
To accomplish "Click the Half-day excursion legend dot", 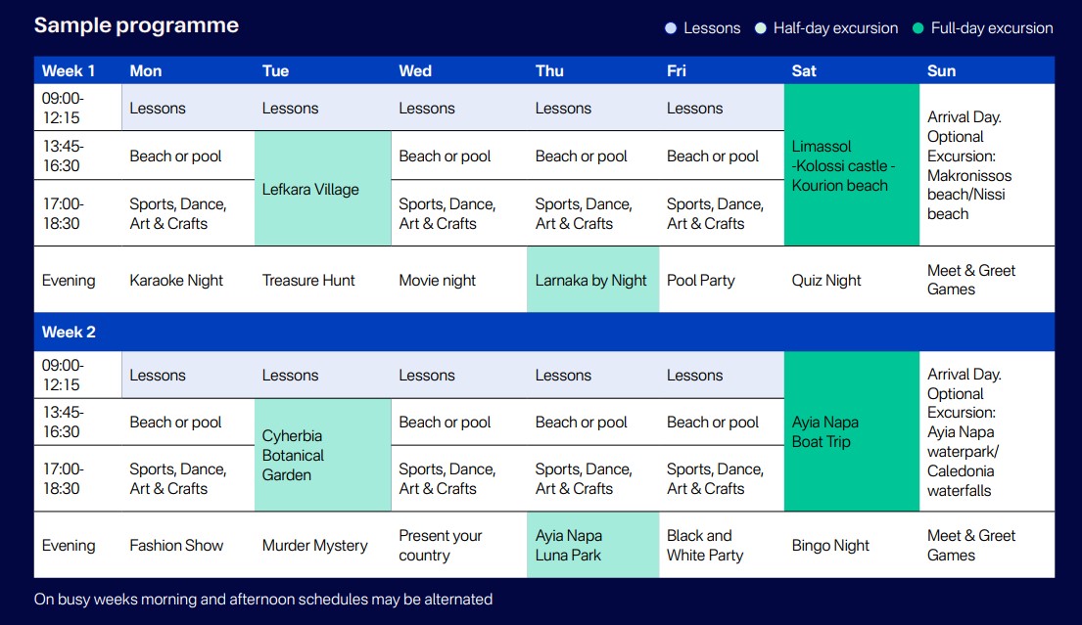I will click(x=761, y=28).
